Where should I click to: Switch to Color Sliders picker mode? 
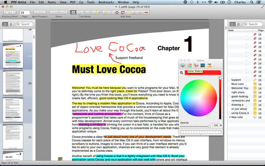[x=189, y=65]
